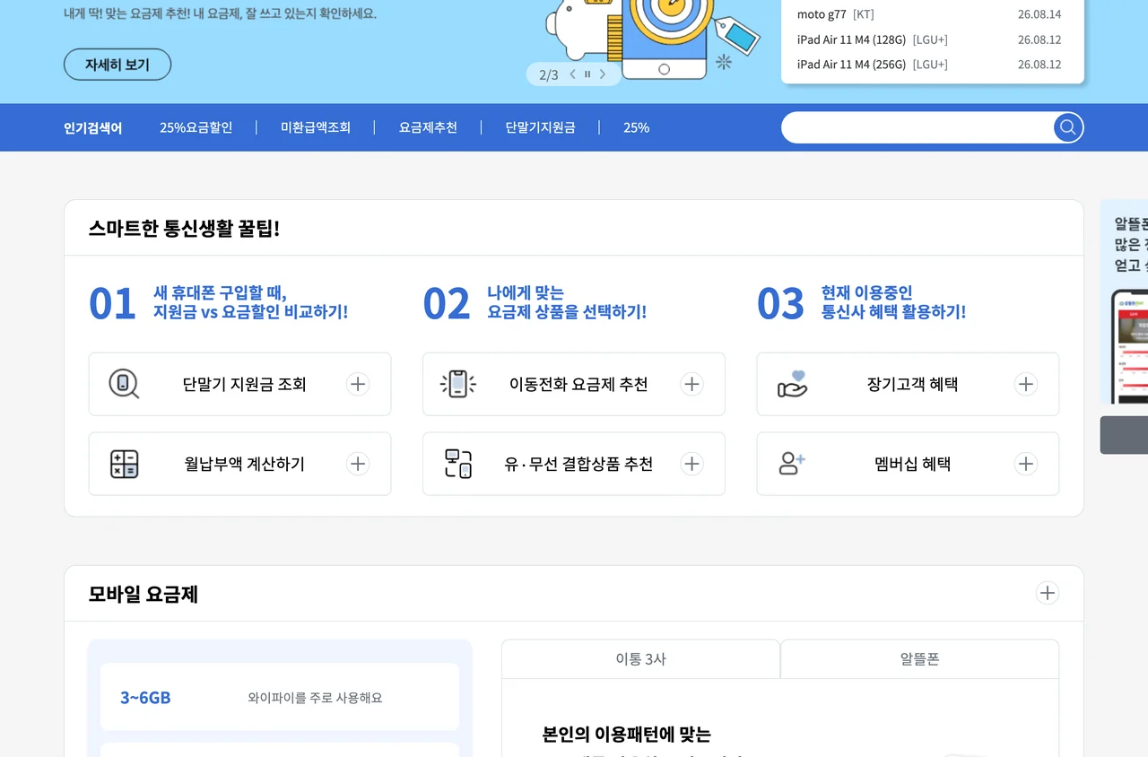Click the person-plus icon beside 멤버십 혜택

pyautogui.click(x=792, y=464)
